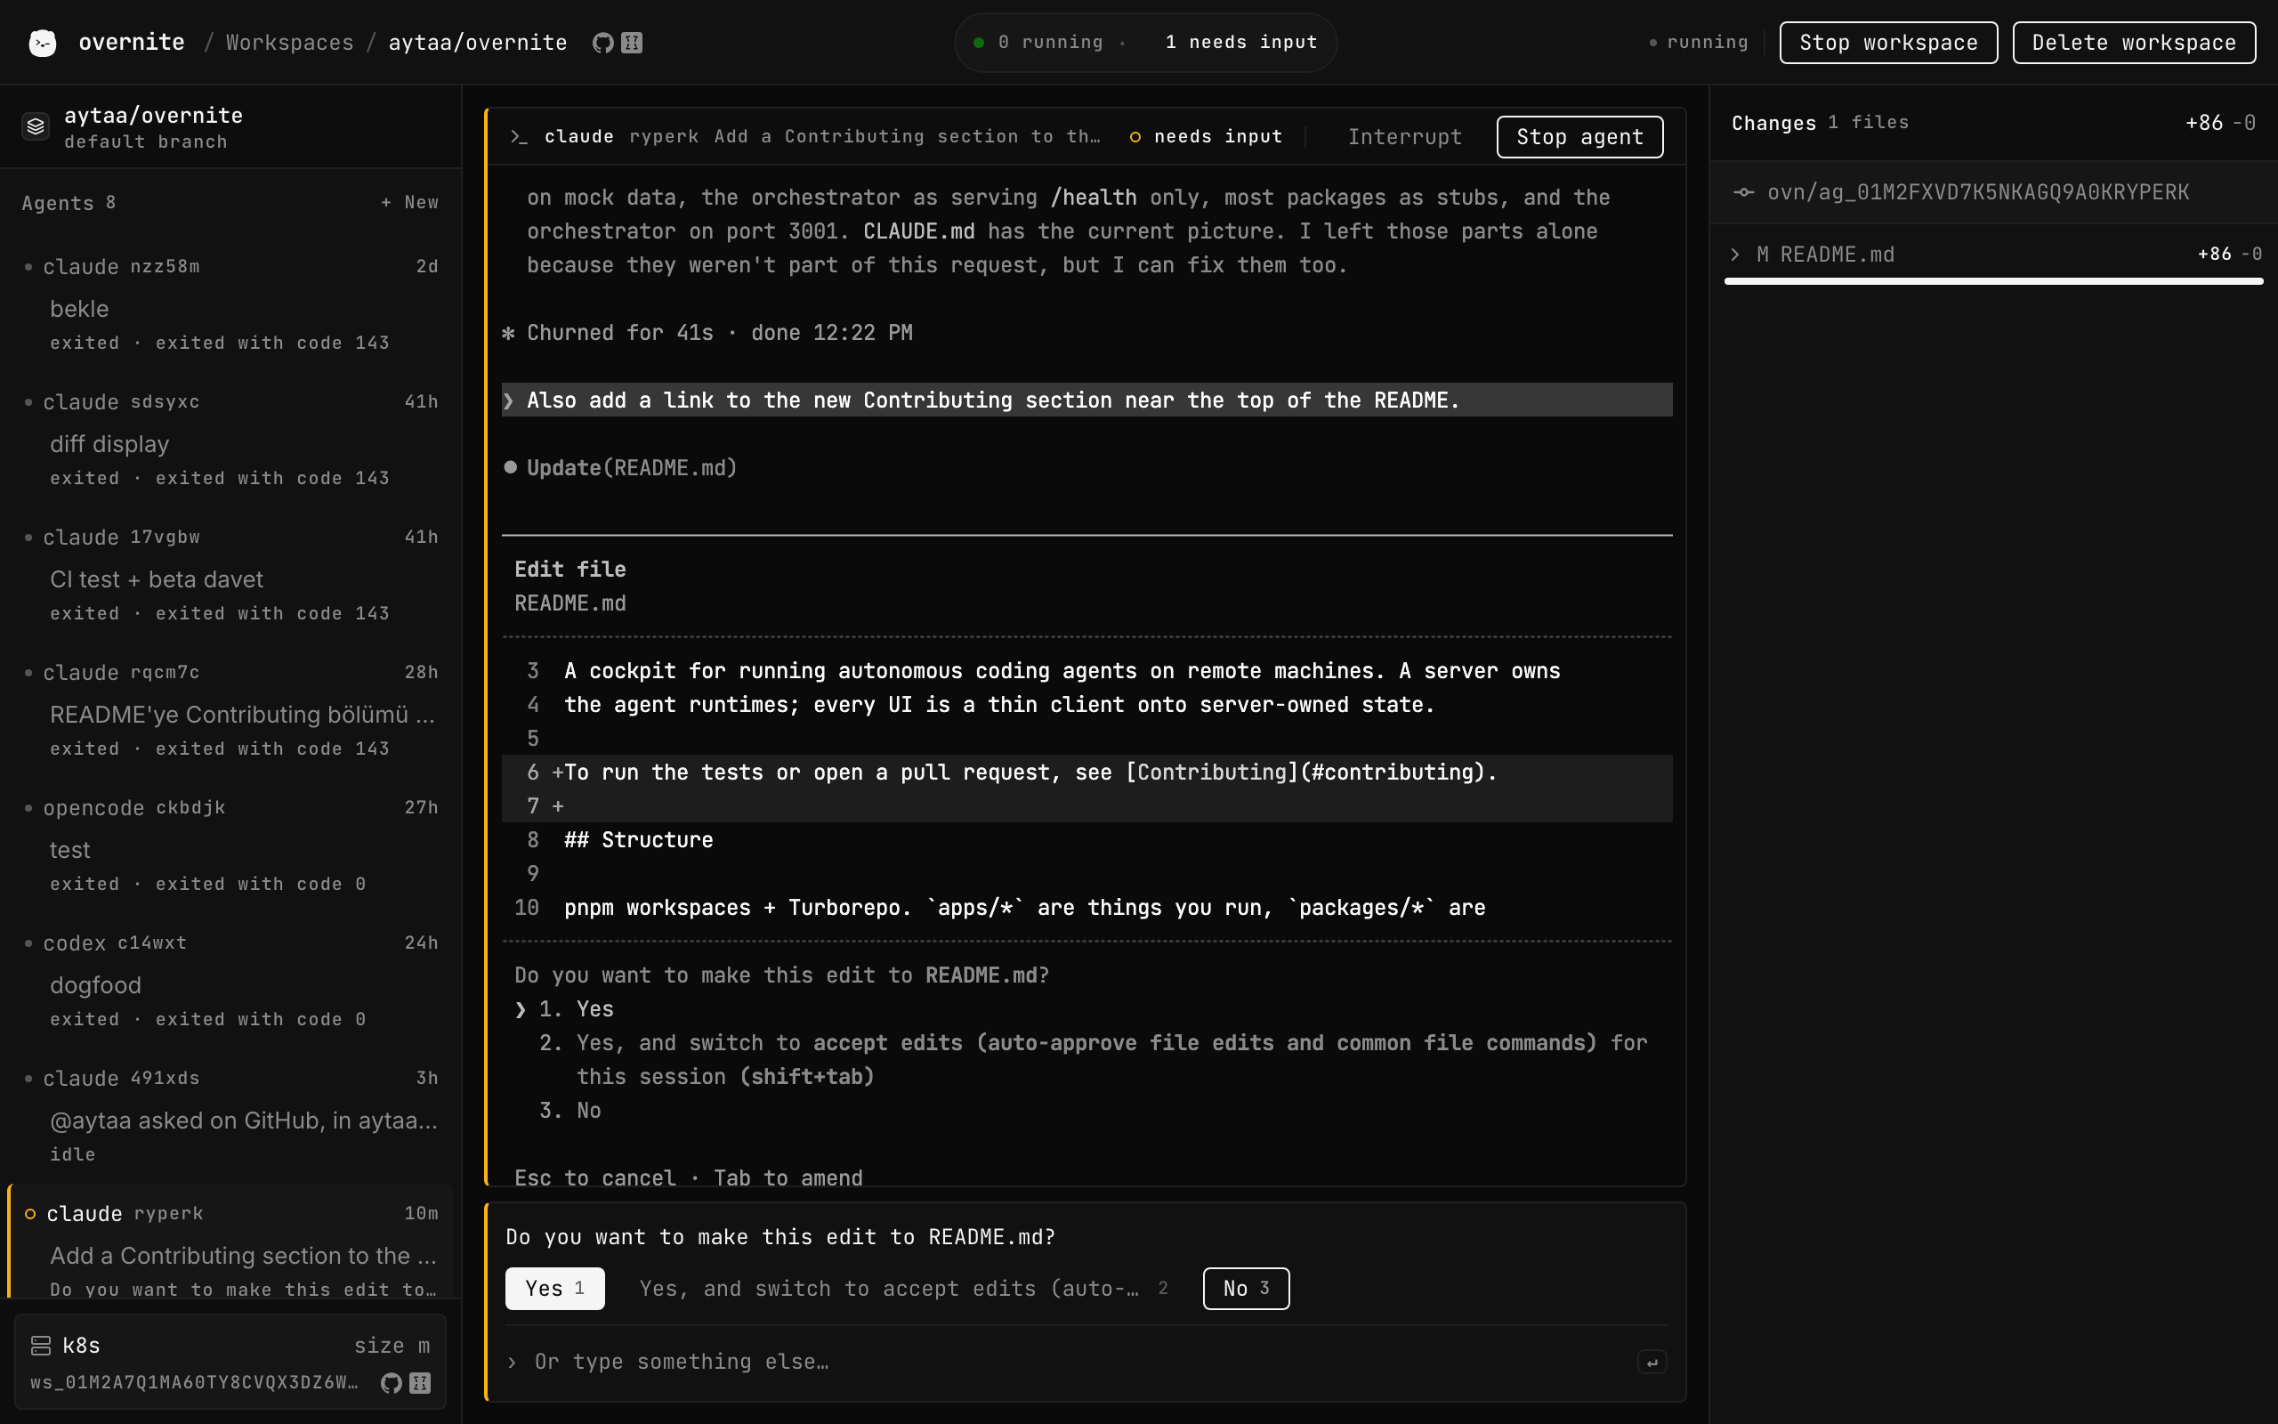Click the editor icon in the k8s card
The image size is (2278, 1424).
point(421,1382)
